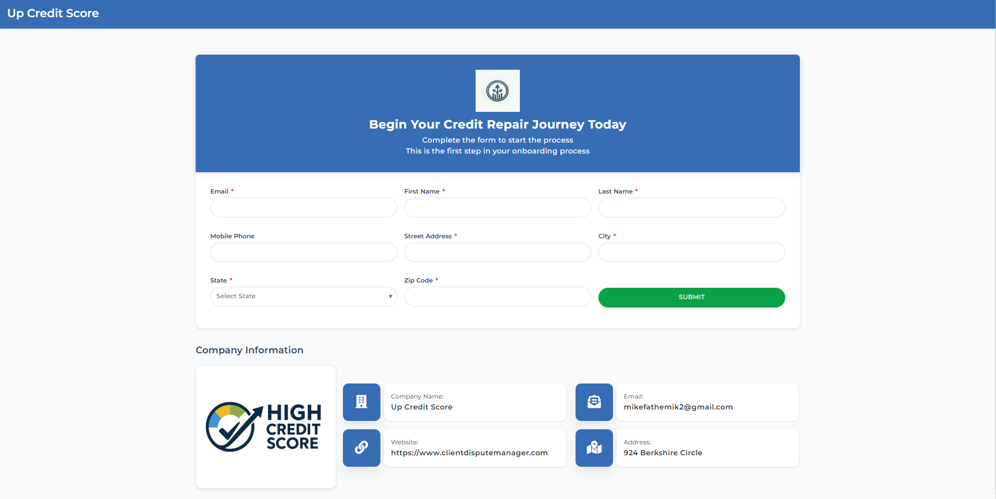
Task: Focus the Last Name input field
Action: tap(692, 208)
